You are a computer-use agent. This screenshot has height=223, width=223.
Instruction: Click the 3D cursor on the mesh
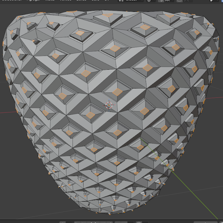tap(109, 105)
